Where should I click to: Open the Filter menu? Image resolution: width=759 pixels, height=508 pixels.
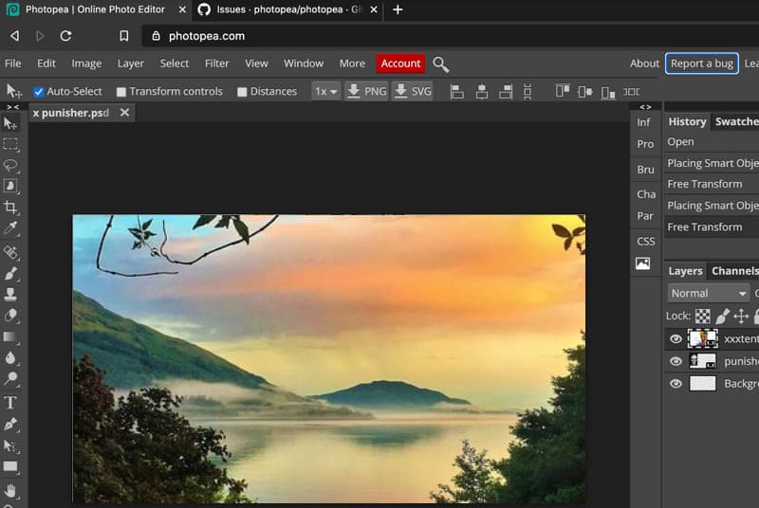point(216,63)
